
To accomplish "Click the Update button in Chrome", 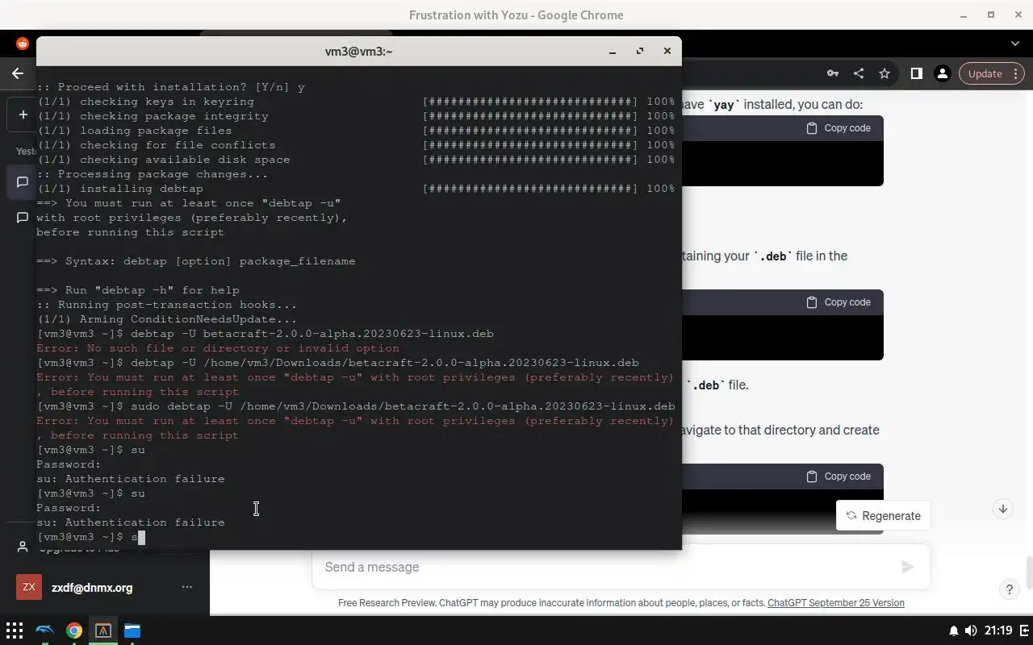I will click(x=992, y=73).
